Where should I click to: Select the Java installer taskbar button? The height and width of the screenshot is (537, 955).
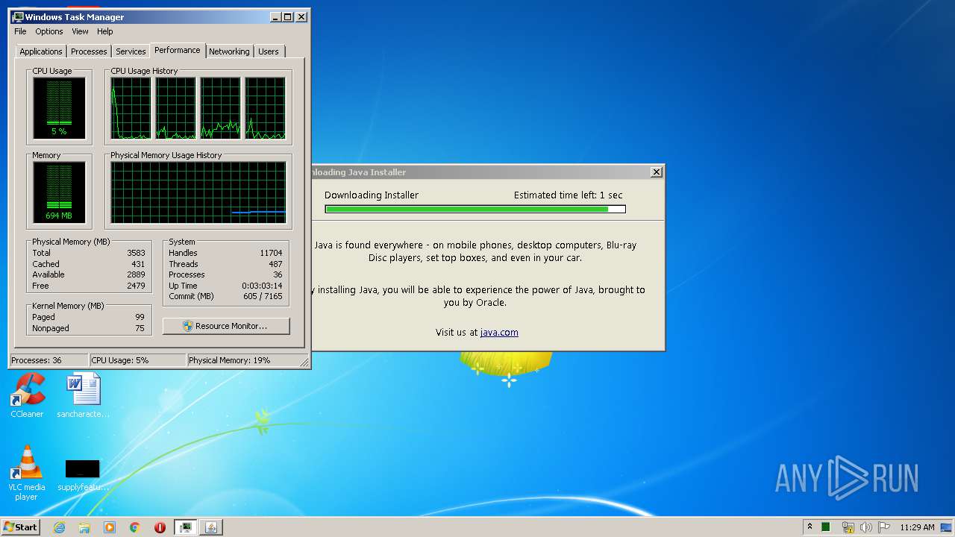click(211, 527)
